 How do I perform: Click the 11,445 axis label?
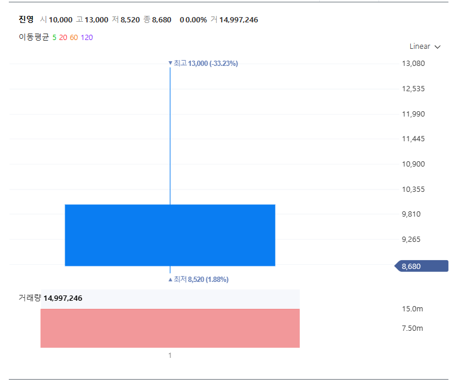(x=413, y=139)
